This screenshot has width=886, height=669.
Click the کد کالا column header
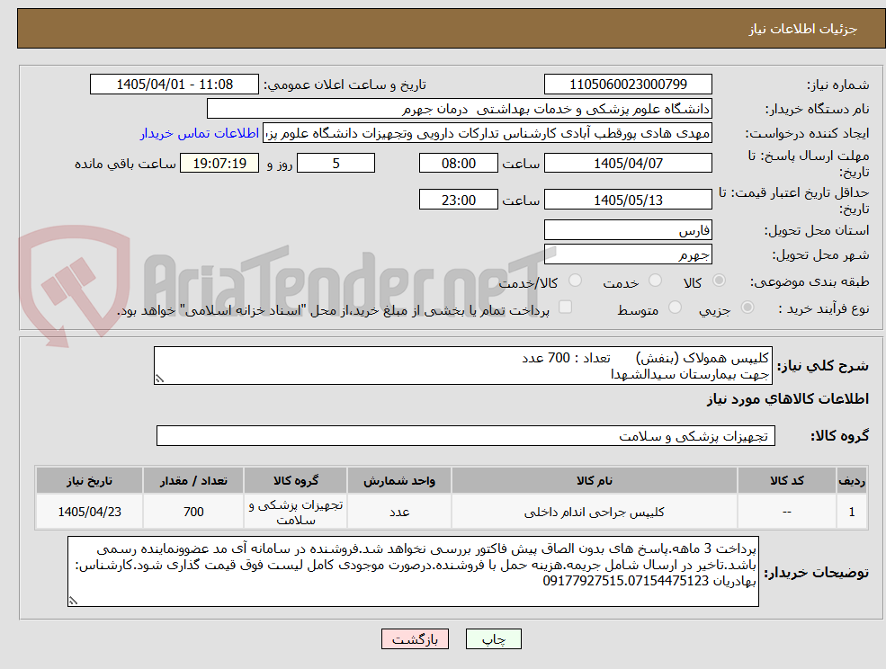click(x=786, y=480)
